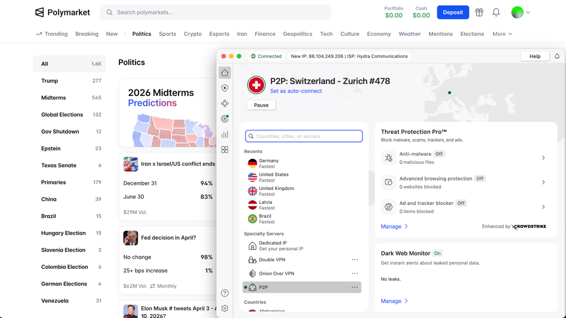Viewport: 566px width, 318px height.
Task: Open Fed decision in April market
Action: tap(168, 237)
